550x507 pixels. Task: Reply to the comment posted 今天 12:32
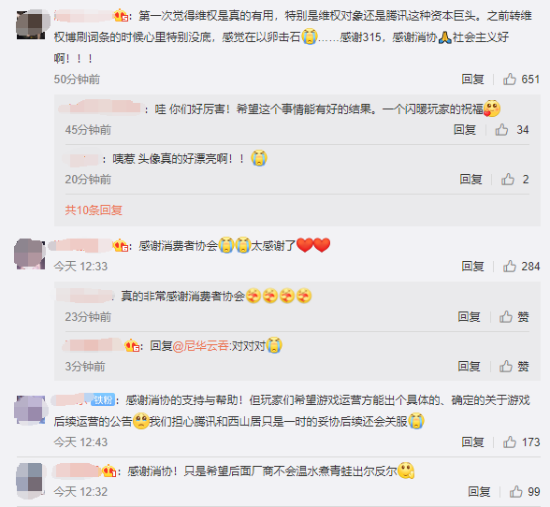(479, 491)
